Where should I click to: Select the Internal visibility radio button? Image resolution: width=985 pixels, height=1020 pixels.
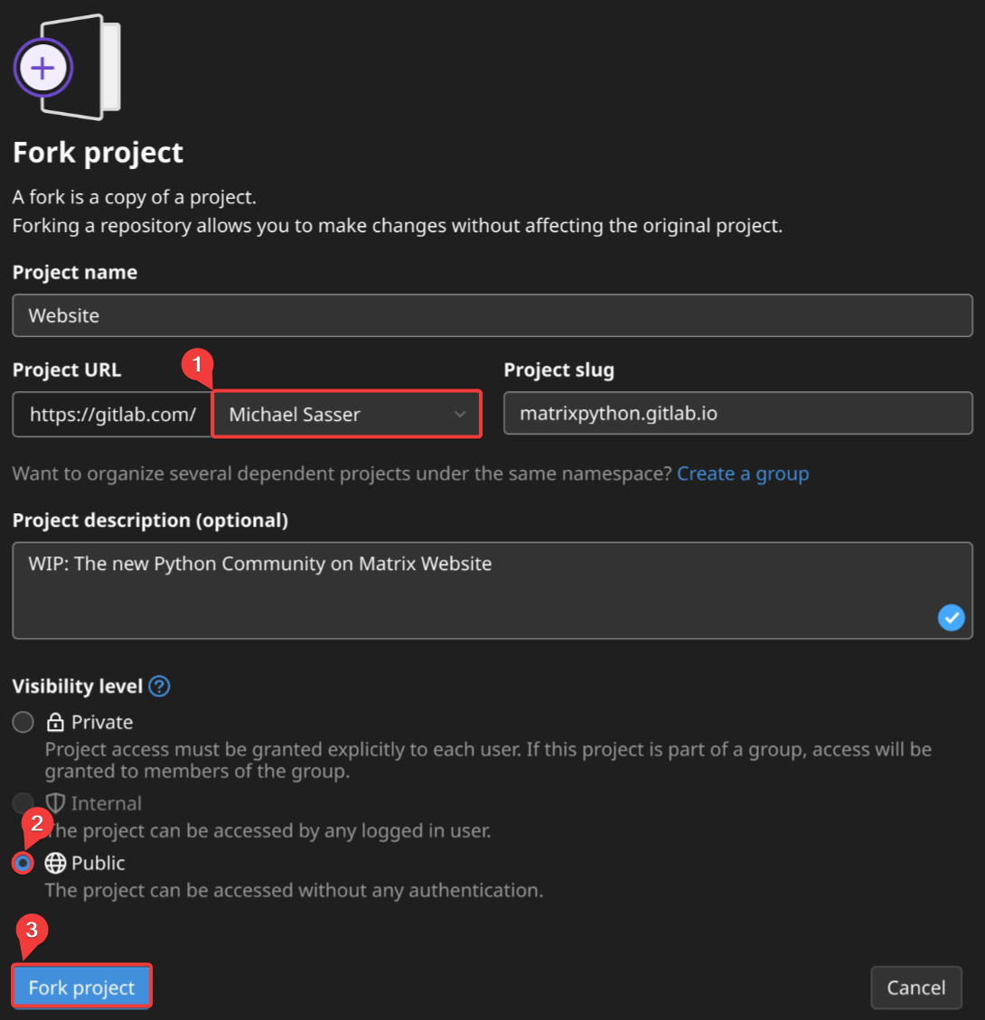tap(23, 803)
